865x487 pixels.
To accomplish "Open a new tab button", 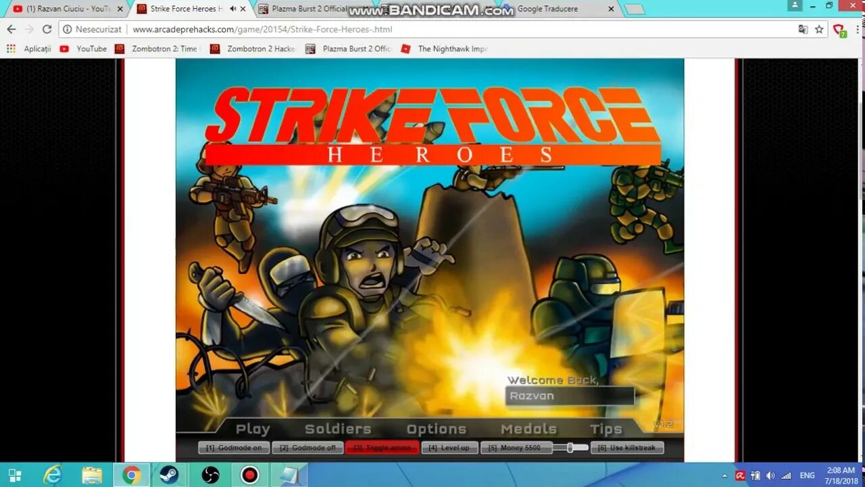I will click(x=634, y=9).
